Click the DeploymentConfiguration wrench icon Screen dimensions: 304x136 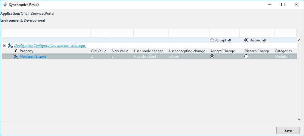point(10,46)
